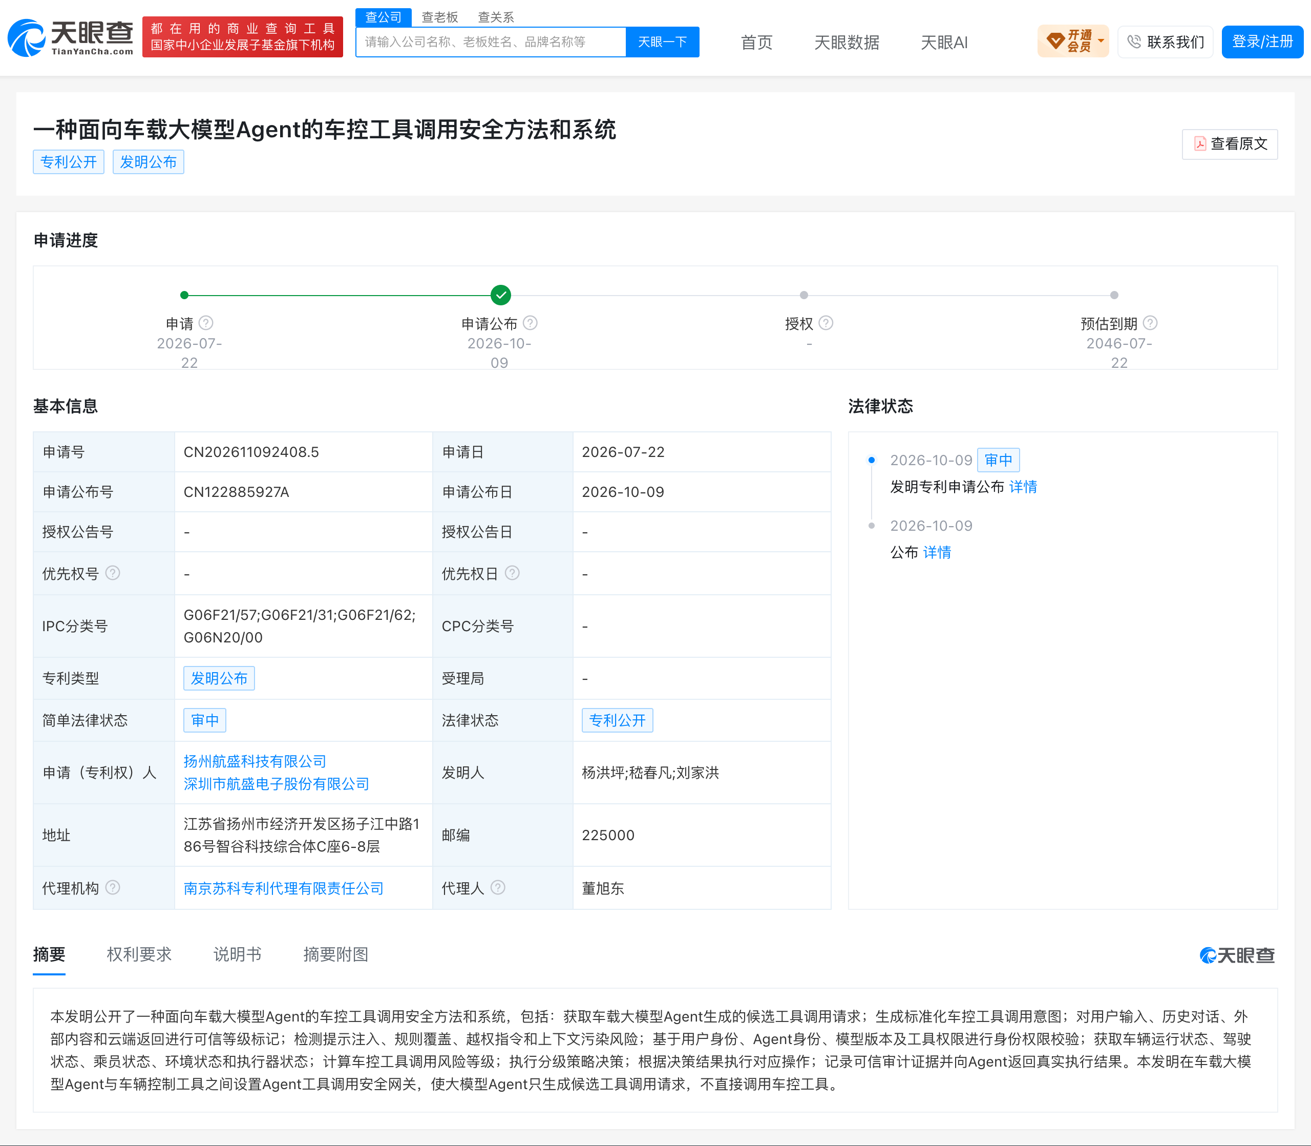This screenshot has height=1146, width=1311.
Task: Click the 天眼一下 search button
Action: [x=662, y=42]
